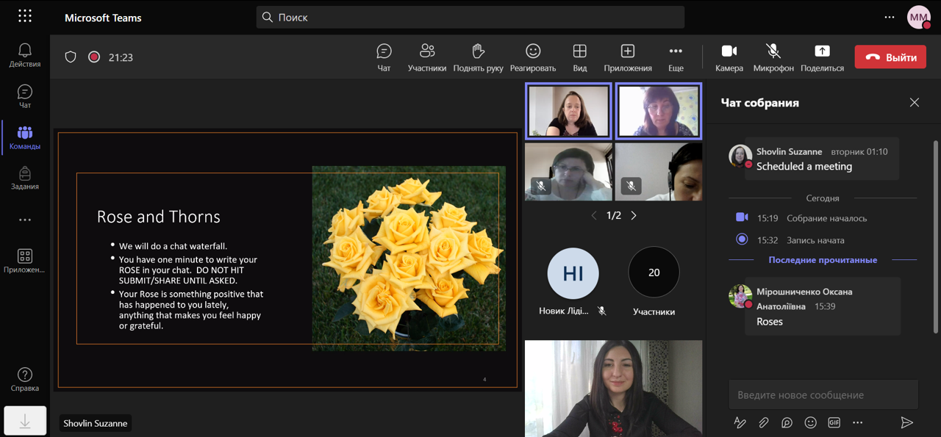Click the 'Roses' chat message
The height and width of the screenshot is (437, 941).
pyautogui.click(x=770, y=322)
